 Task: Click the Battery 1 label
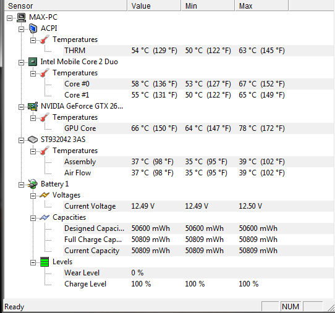click(54, 184)
